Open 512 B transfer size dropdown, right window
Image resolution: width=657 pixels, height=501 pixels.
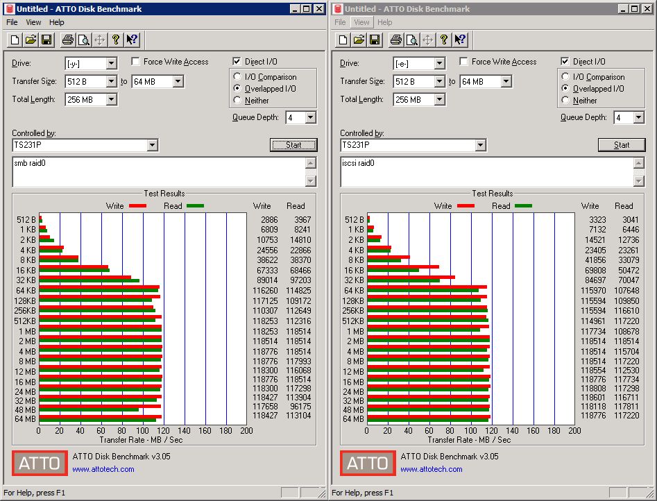point(439,81)
